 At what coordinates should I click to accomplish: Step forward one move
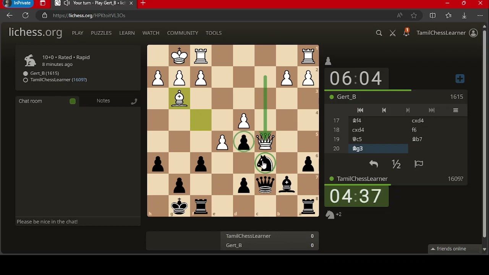coord(408,110)
